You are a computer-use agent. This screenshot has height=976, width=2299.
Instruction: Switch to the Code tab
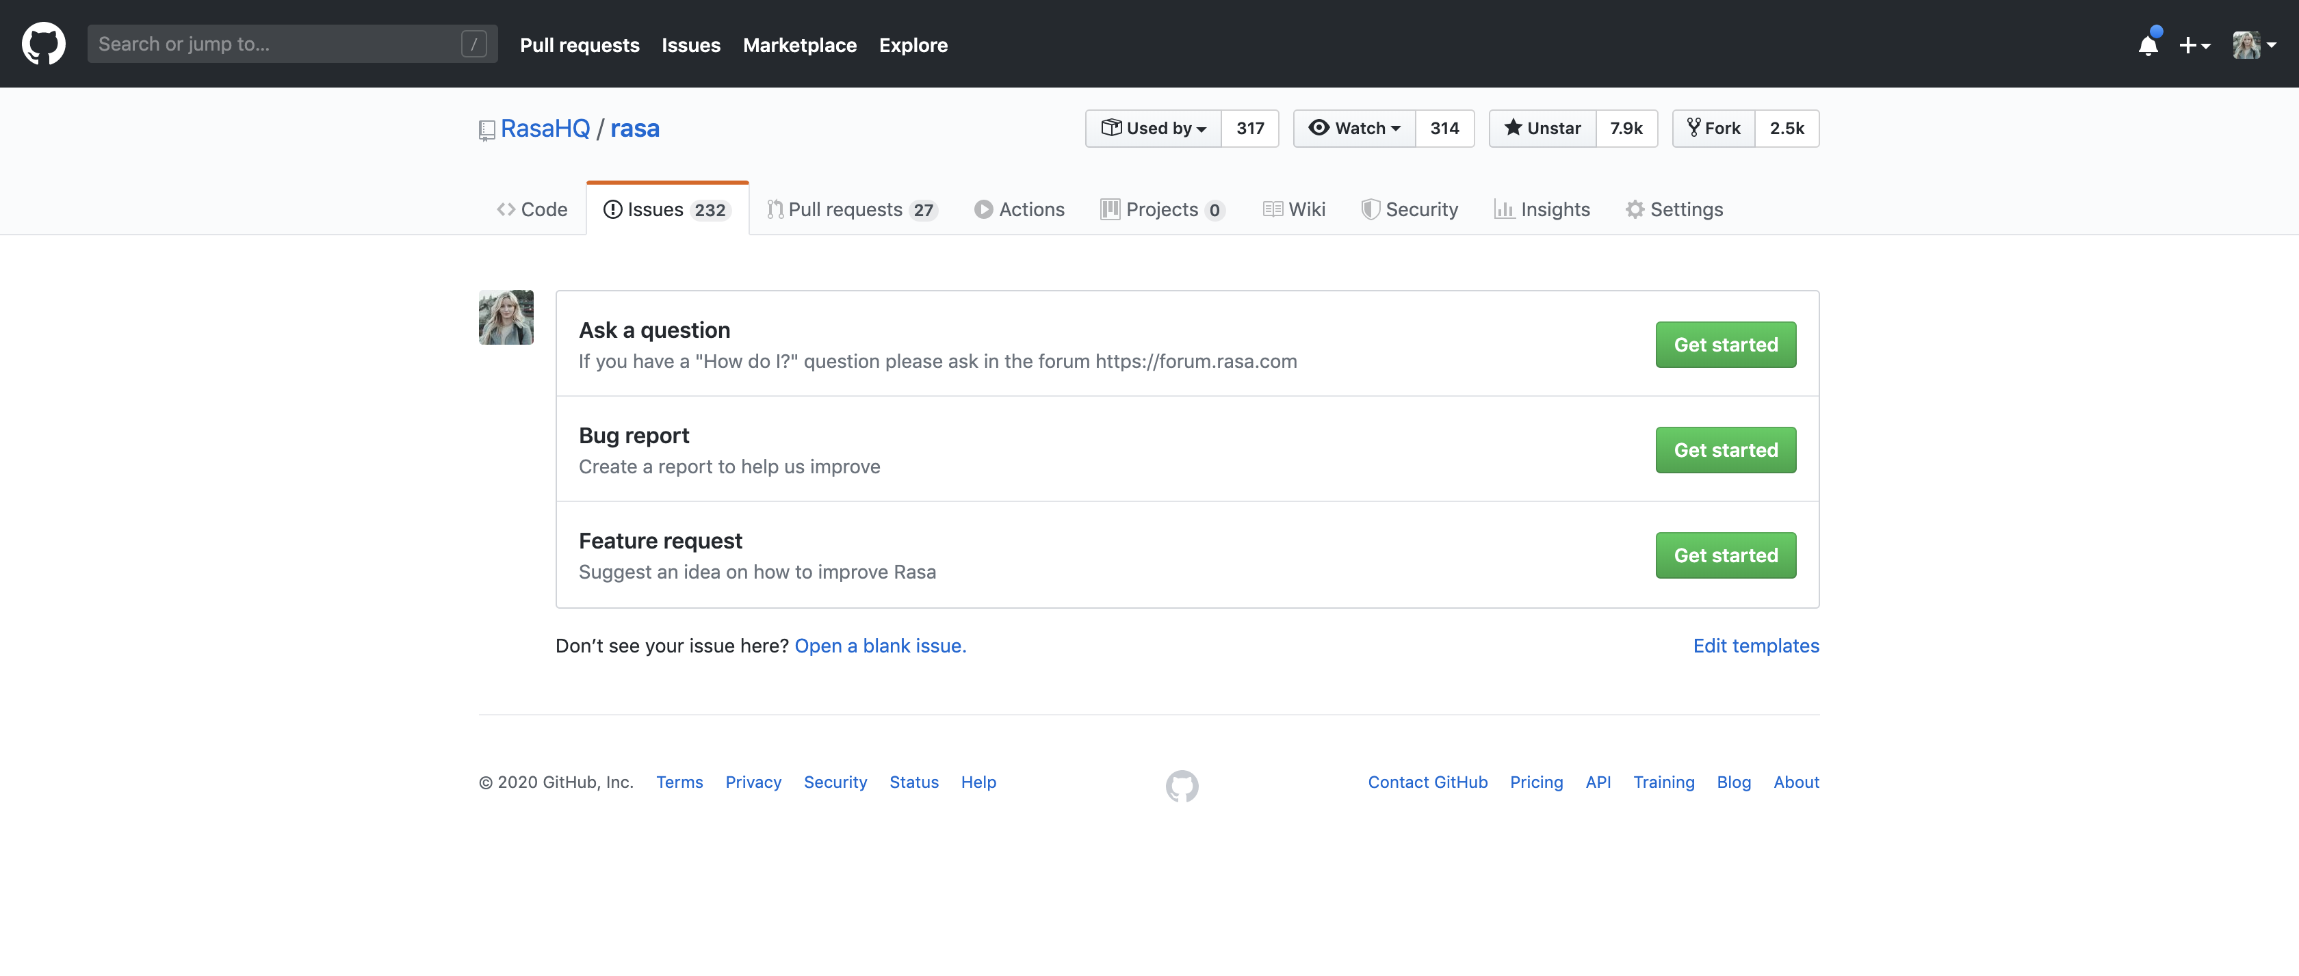pyautogui.click(x=532, y=210)
